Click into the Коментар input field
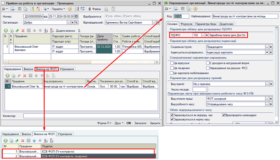Screen dimensions: 280x160 coord(86,116)
